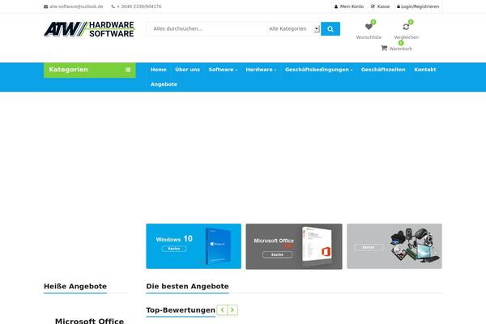Show next Top-Bewertungen items with right arrow
Image resolution: width=486 pixels, height=324 pixels.
tap(232, 310)
